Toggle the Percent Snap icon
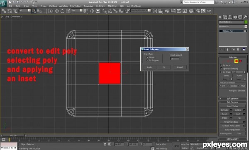Screen dimensions: 249x150 pos(115,11)
